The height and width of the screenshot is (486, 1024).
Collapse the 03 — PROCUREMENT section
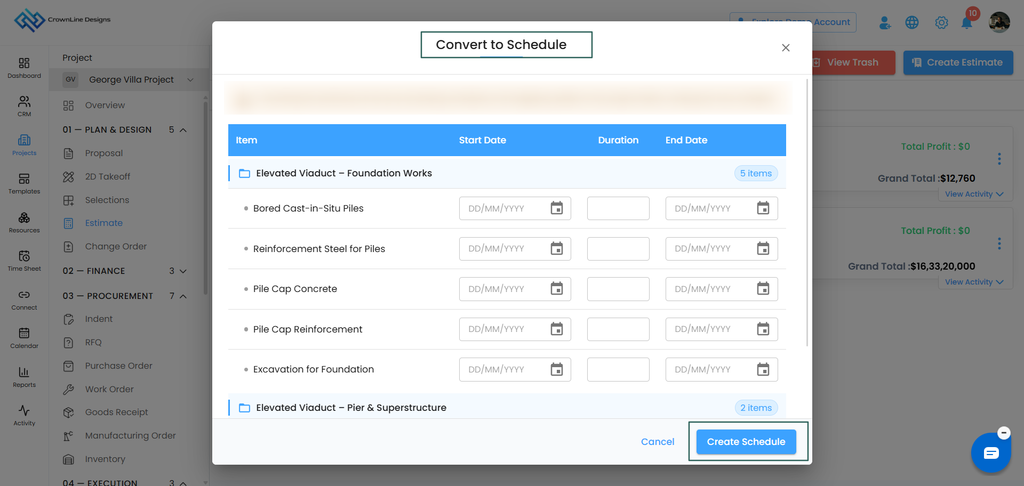(x=125, y=296)
